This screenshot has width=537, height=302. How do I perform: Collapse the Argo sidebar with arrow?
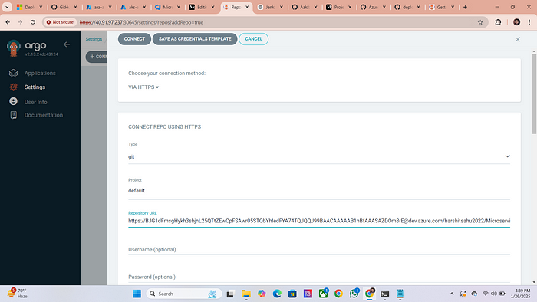coord(67,44)
